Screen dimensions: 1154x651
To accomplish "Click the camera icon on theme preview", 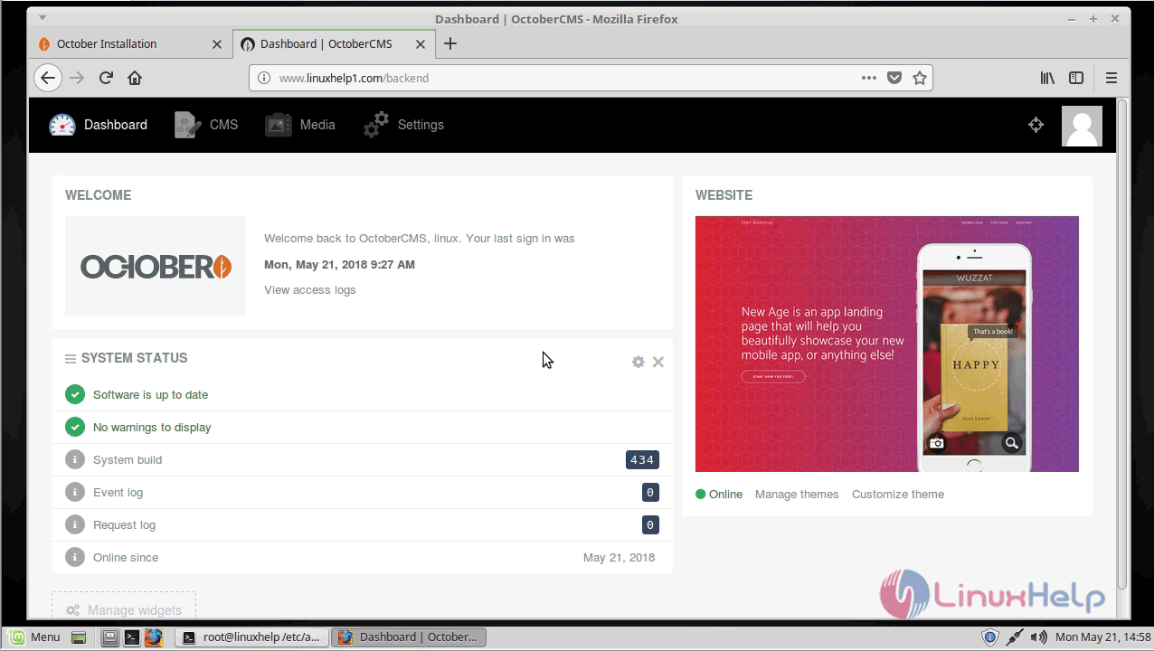I will 937,443.
